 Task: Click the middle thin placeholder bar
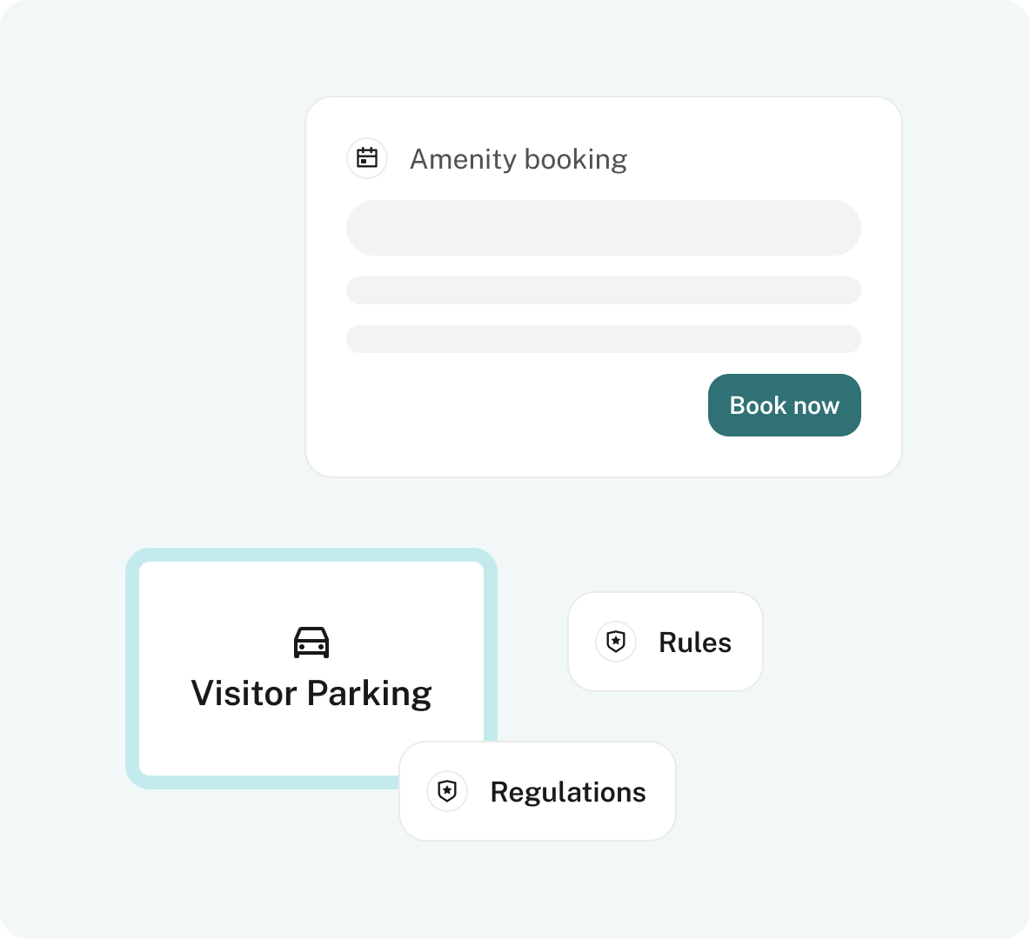(x=604, y=290)
